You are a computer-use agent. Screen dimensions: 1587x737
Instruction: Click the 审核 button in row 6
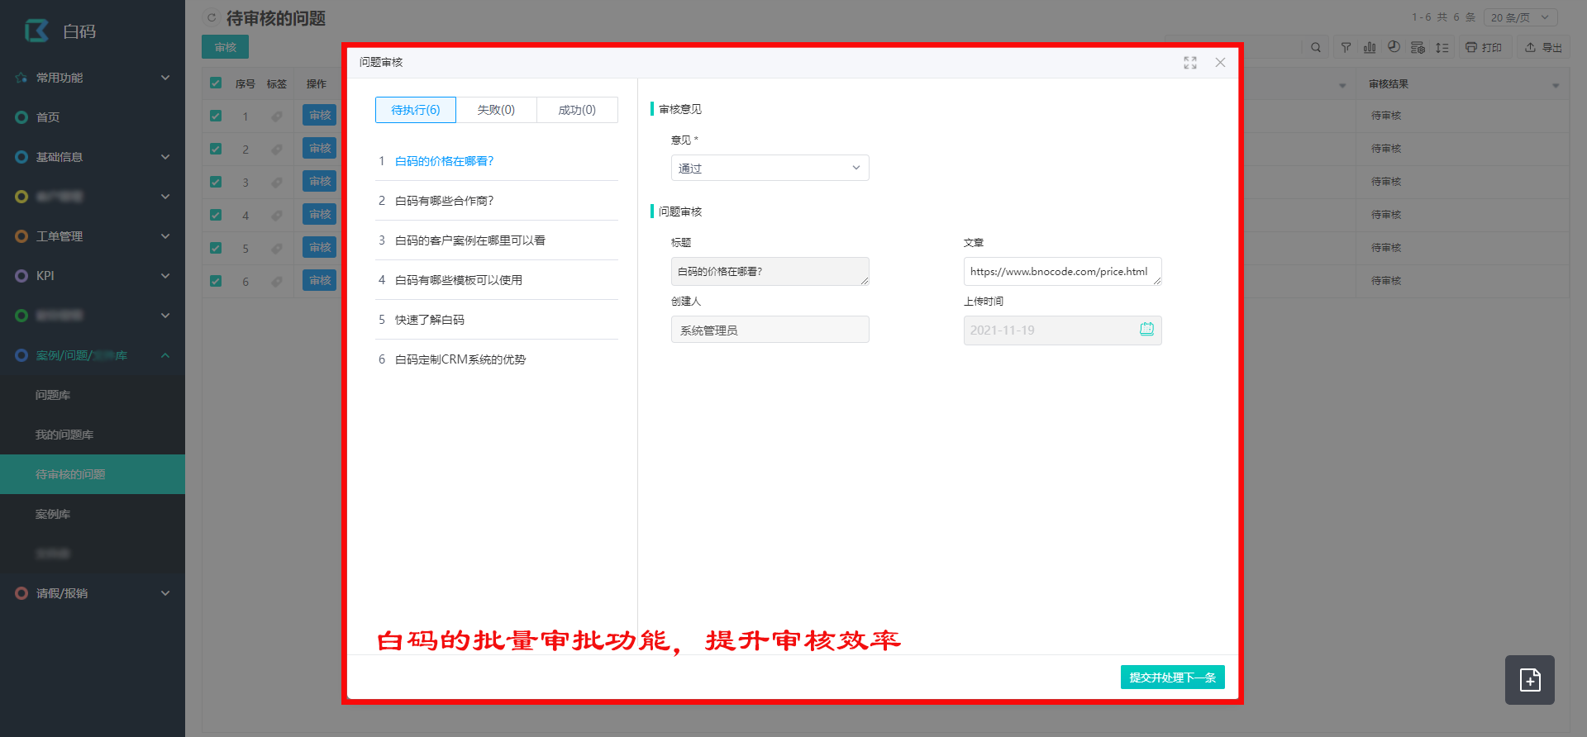click(x=319, y=281)
